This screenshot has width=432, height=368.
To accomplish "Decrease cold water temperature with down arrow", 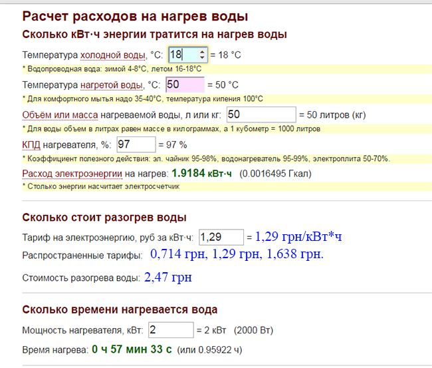I will tap(203, 58).
